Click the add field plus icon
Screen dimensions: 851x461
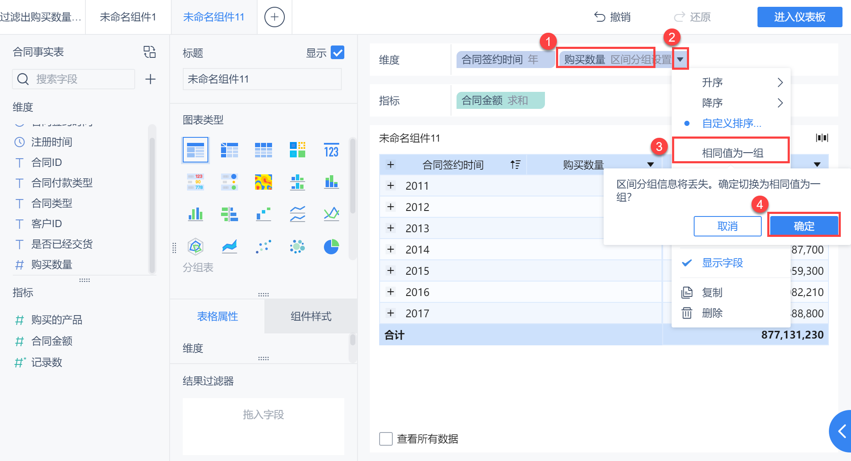[x=150, y=79]
